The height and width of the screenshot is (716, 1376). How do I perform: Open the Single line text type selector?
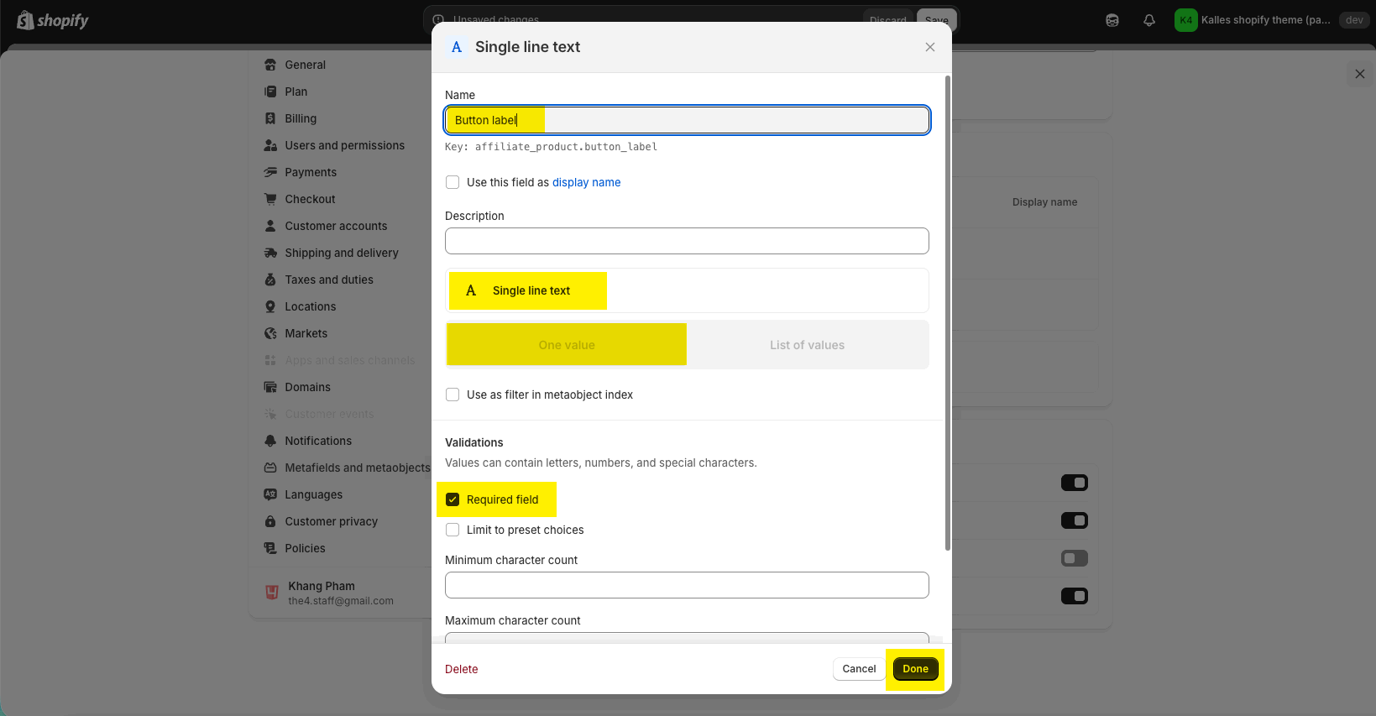(x=686, y=290)
